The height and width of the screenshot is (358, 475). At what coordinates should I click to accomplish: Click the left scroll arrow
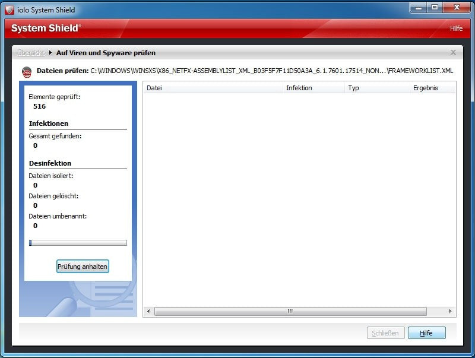click(x=148, y=311)
